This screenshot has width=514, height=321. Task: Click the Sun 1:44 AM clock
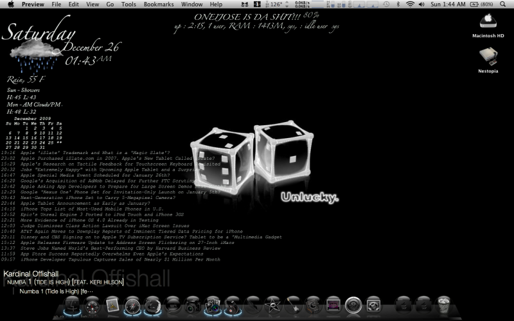pos(448,4)
